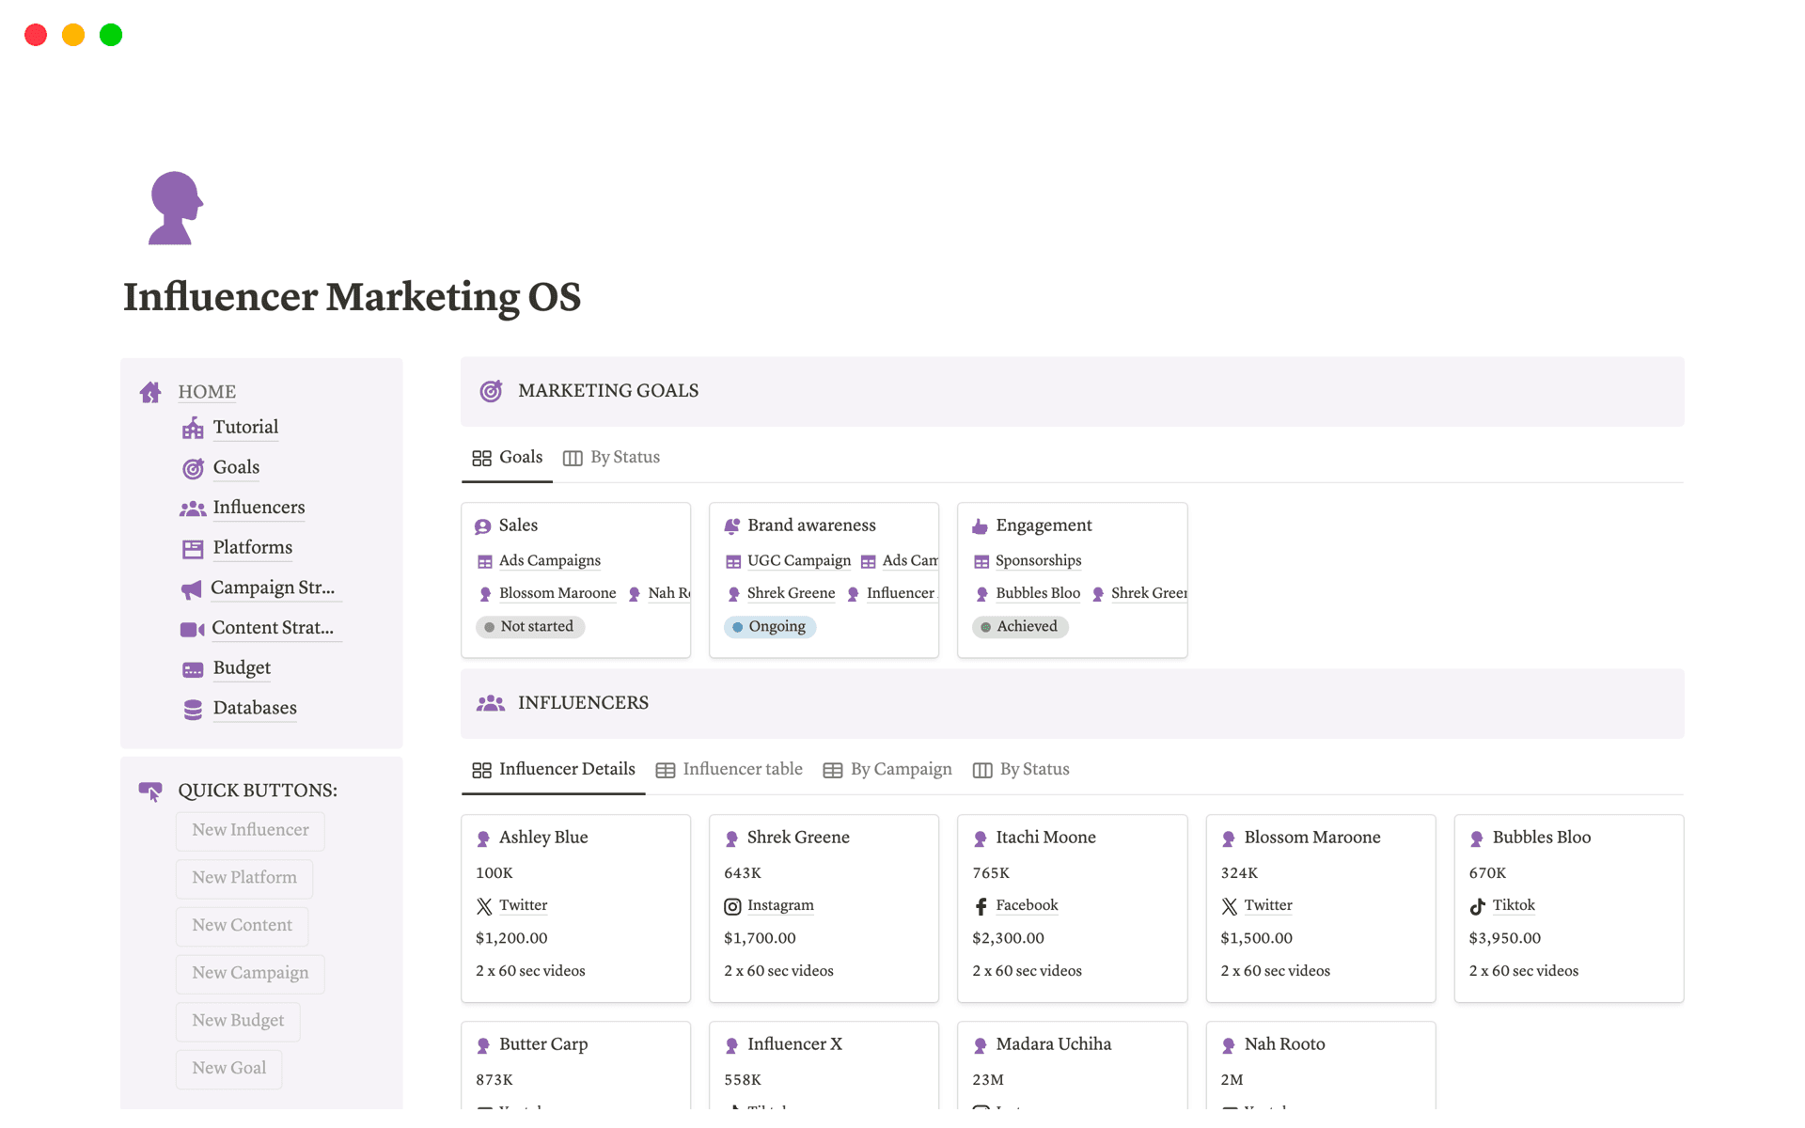The width and height of the screenshot is (1805, 1128).
Task: Click the Campaign Strategy megaphone icon
Action: (x=193, y=588)
